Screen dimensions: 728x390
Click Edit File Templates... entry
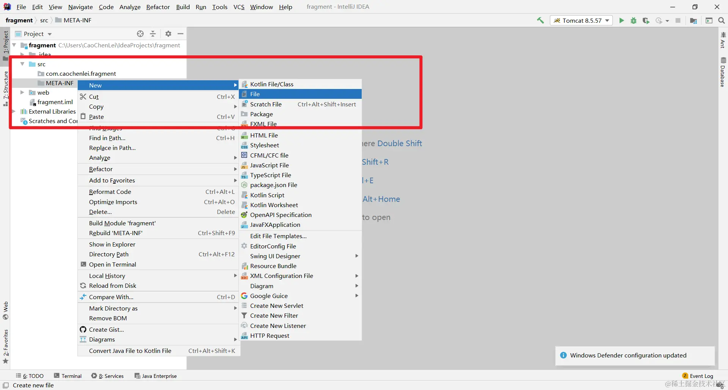tap(300, 236)
